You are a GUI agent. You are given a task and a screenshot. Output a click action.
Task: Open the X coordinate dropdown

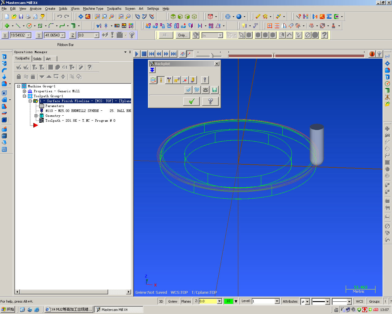pos(29,35)
